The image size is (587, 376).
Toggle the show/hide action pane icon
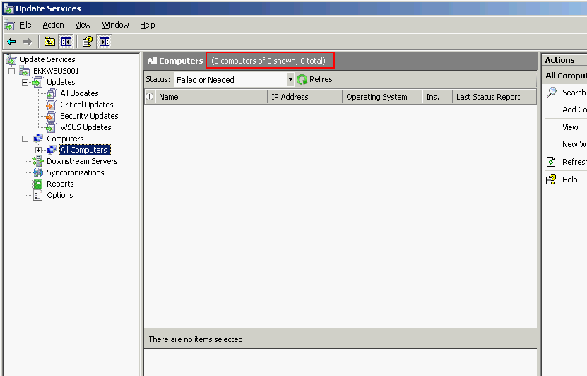105,42
